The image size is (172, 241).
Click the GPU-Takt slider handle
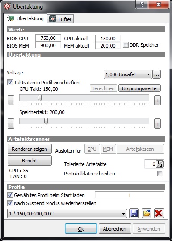(x=40, y=98)
